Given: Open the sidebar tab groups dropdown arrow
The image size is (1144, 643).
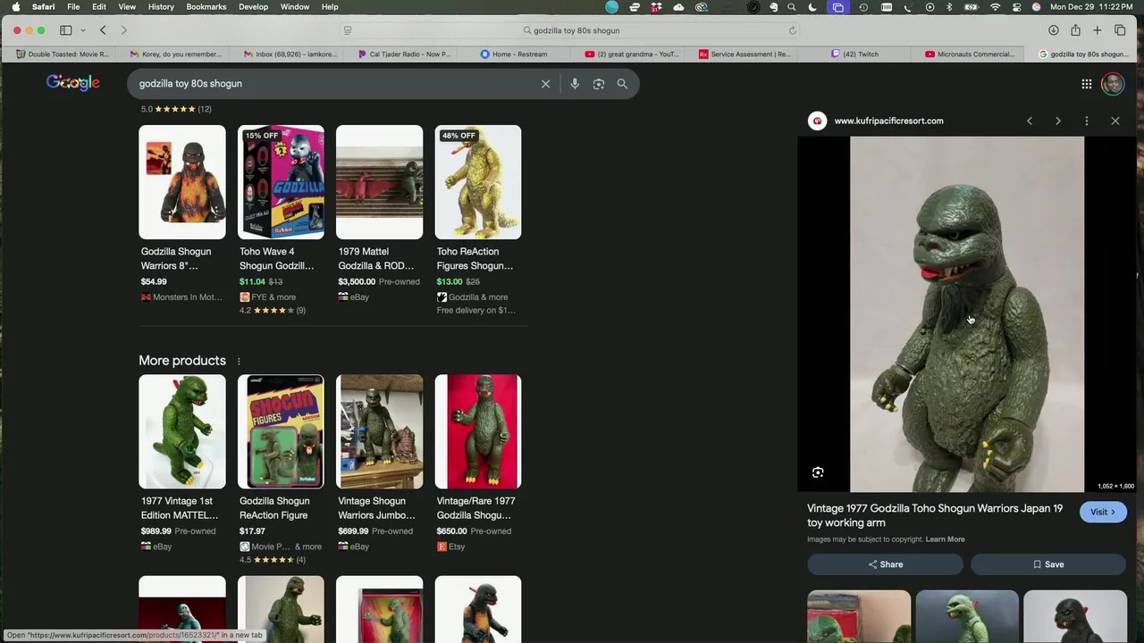Looking at the screenshot, I should tap(82, 30).
